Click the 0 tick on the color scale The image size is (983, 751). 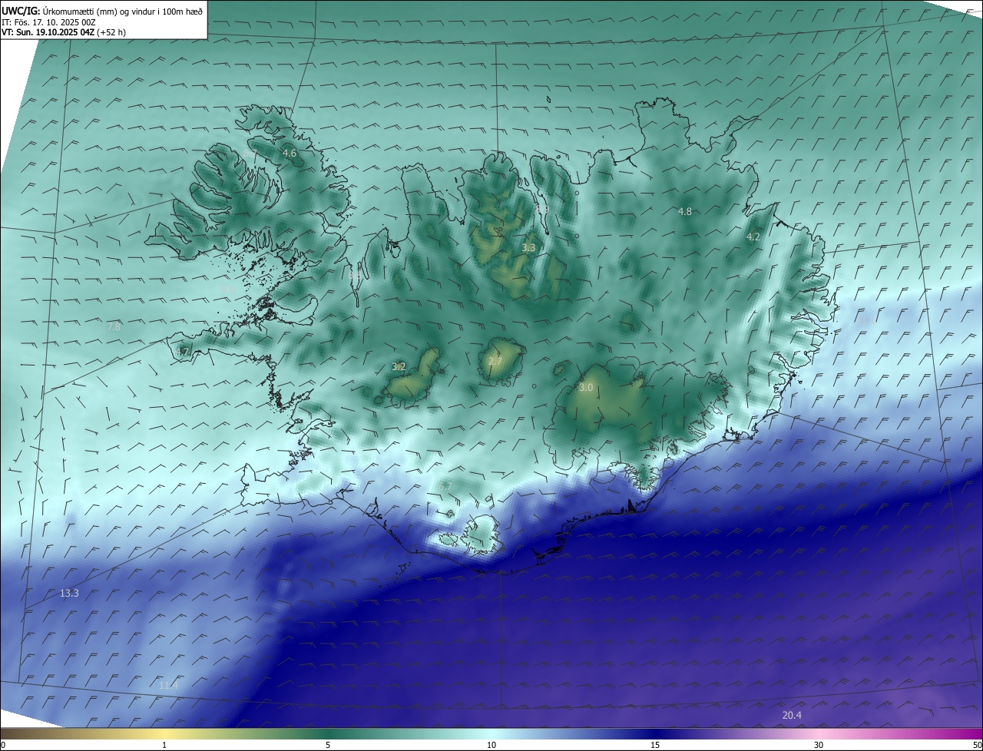tap(3, 746)
